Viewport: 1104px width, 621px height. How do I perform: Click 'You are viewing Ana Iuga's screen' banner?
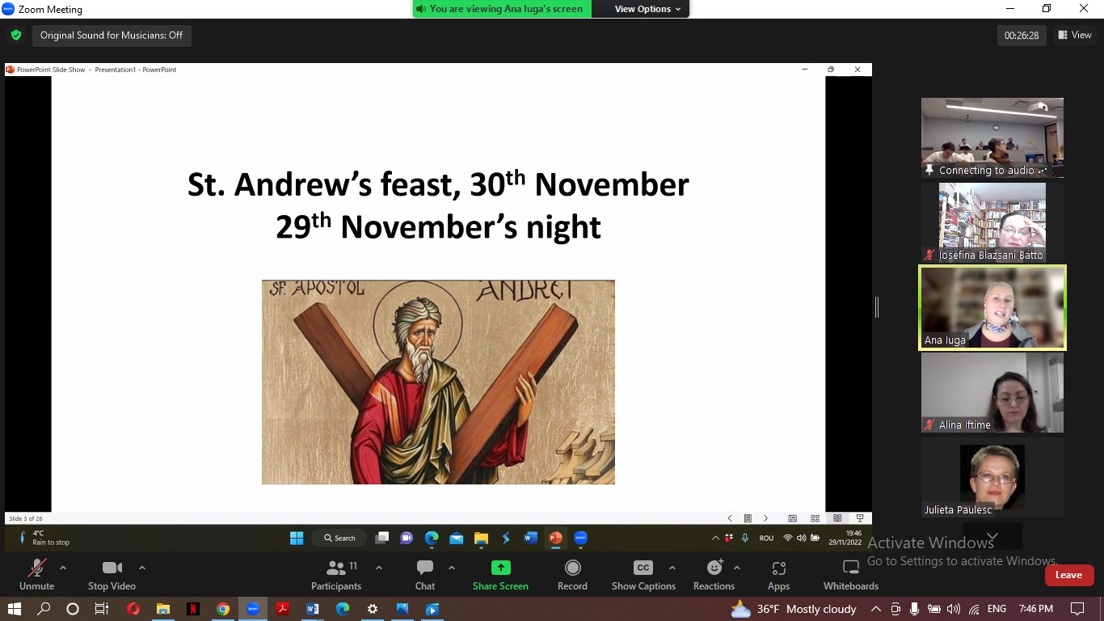(502, 9)
